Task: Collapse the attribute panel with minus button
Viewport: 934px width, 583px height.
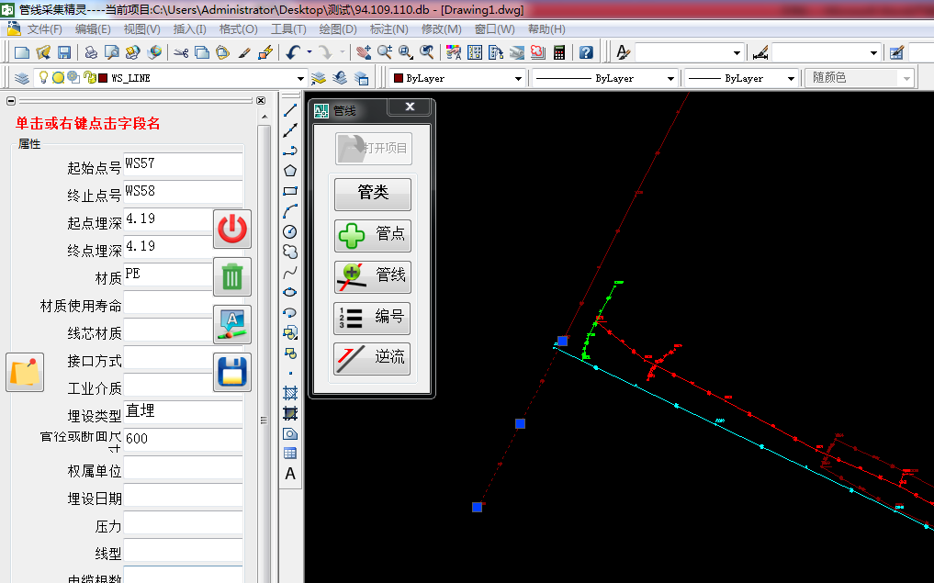Action: point(11,101)
